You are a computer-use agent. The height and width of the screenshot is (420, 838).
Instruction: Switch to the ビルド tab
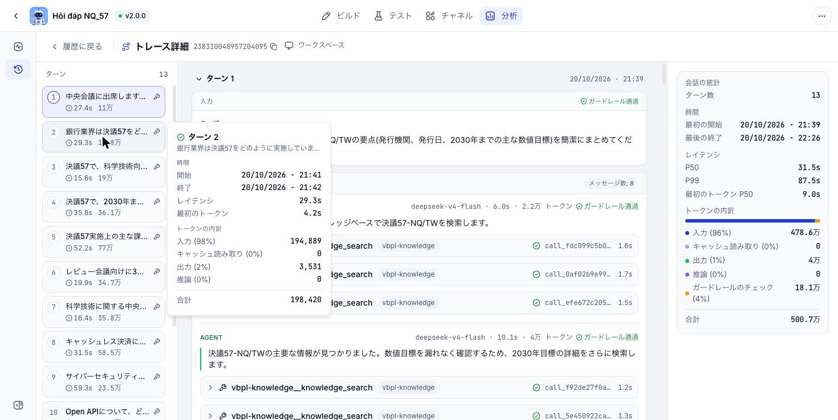pyautogui.click(x=341, y=16)
